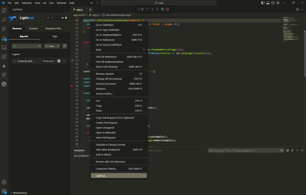Select the Run and Debug icon in Activity Bar

(4, 38)
